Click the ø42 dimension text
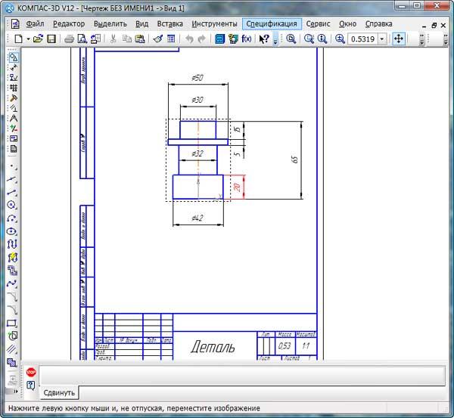The image size is (454, 418). click(x=197, y=218)
